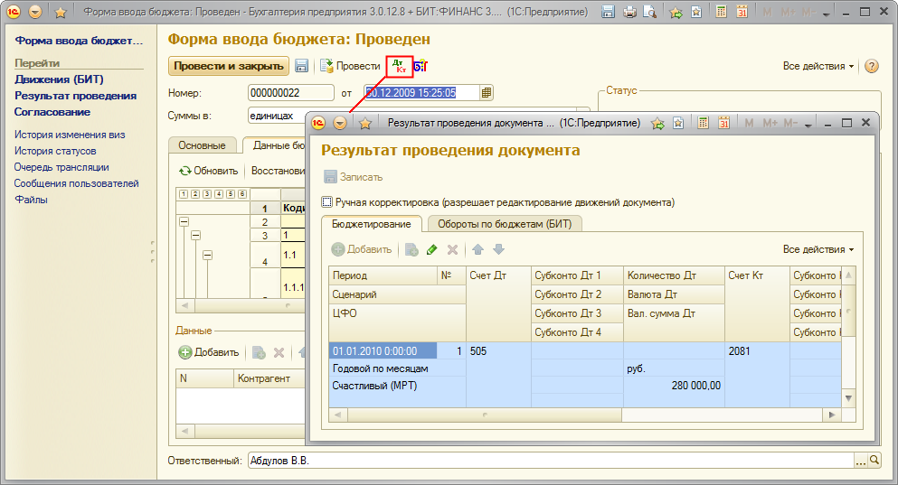Click Провести и закрыть button
The image size is (898, 485).
[x=229, y=66]
